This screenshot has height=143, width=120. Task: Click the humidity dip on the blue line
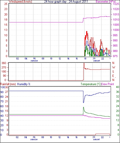coord(83,101)
